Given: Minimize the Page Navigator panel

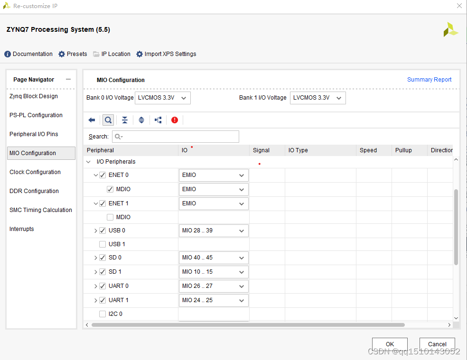Looking at the screenshot, I should click(68, 79).
